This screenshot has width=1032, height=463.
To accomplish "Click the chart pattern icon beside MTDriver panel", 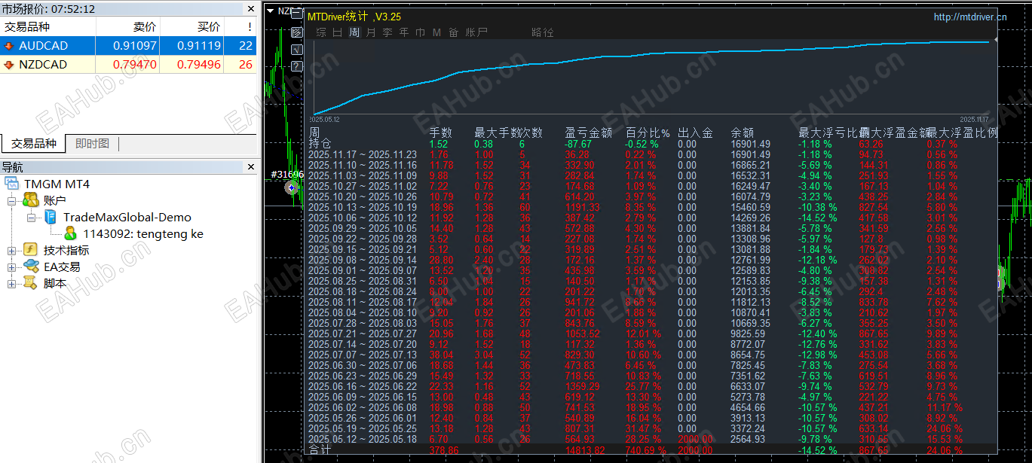I will click(x=297, y=32).
